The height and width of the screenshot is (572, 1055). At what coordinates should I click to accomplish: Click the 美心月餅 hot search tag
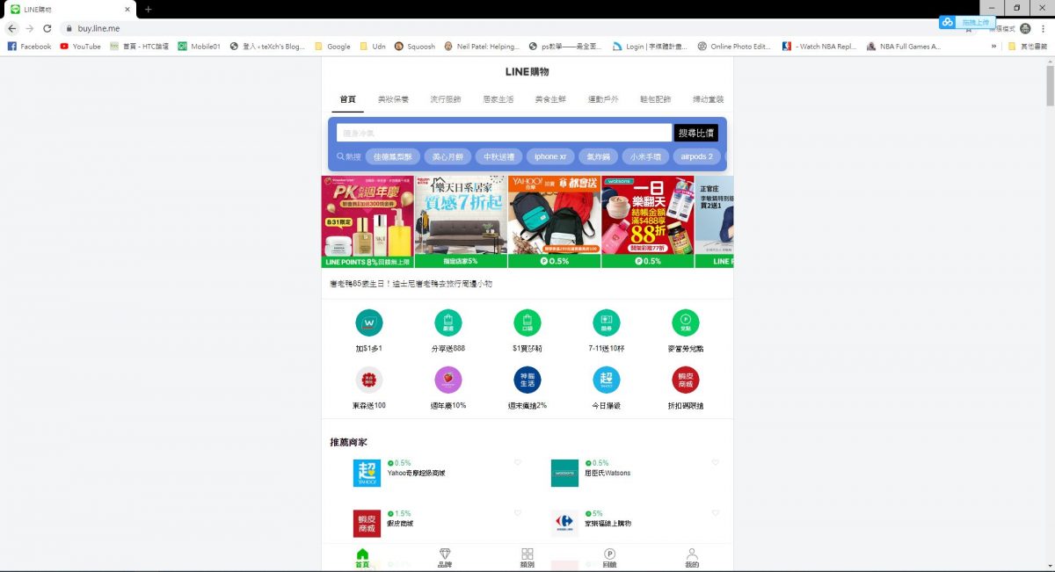448,156
